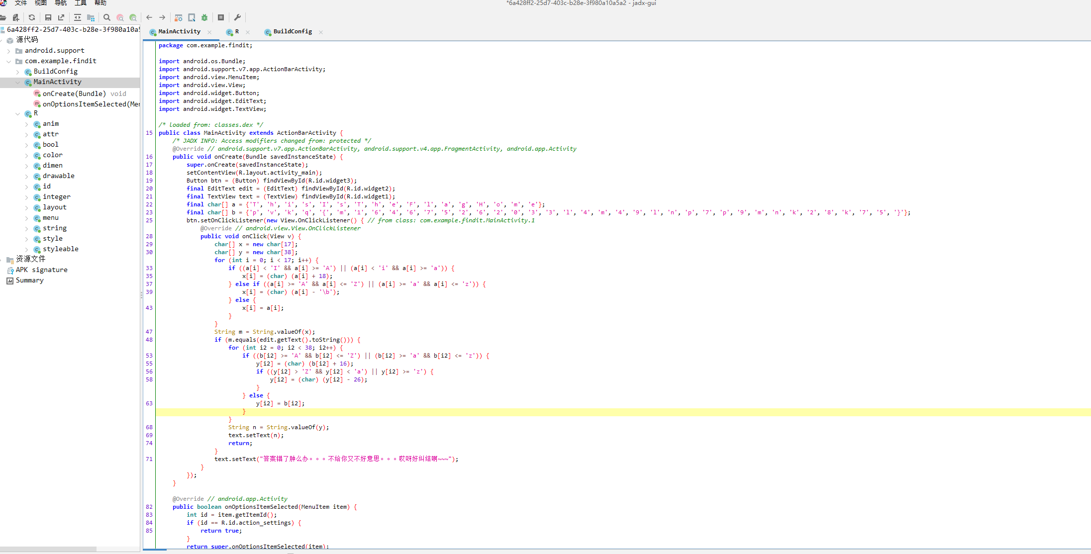Expand the drawable class under R
This screenshot has height=554, width=1091.
click(x=27, y=176)
